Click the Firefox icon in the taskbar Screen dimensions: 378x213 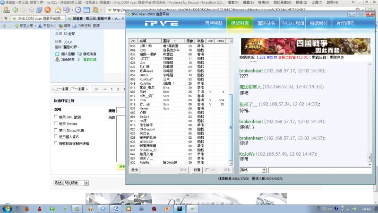(x=26, y=208)
